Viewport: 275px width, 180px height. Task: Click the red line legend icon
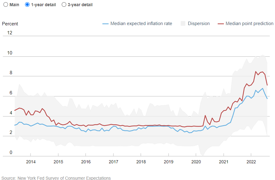(x=220, y=24)
